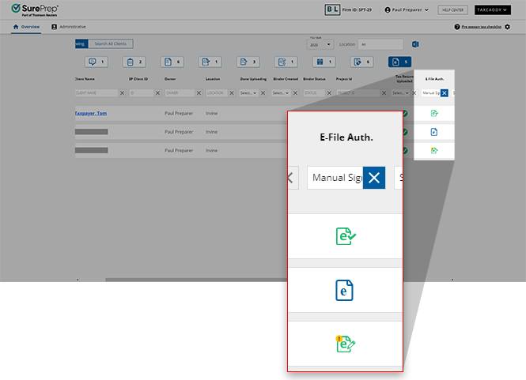The width and height of the screenshot is (526, 380).
Task: Click into the Owner filter field
Action: 180,93
